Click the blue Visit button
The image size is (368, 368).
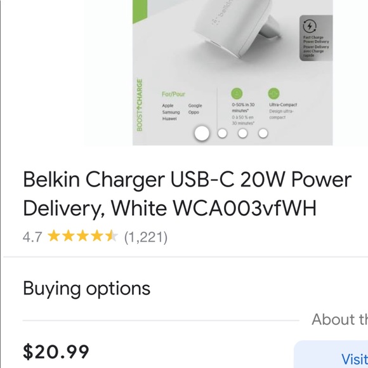pyautogui.click(x=355, y=359)
